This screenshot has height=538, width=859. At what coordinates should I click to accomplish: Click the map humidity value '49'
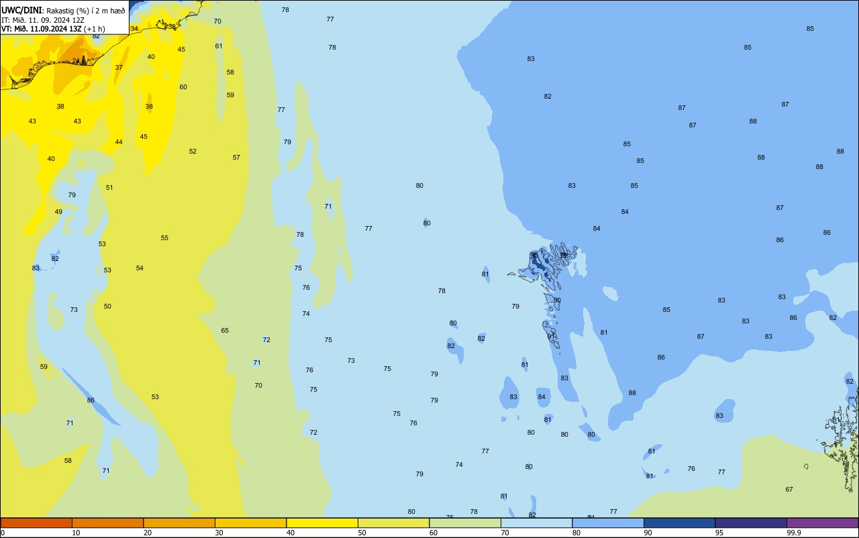58,212
